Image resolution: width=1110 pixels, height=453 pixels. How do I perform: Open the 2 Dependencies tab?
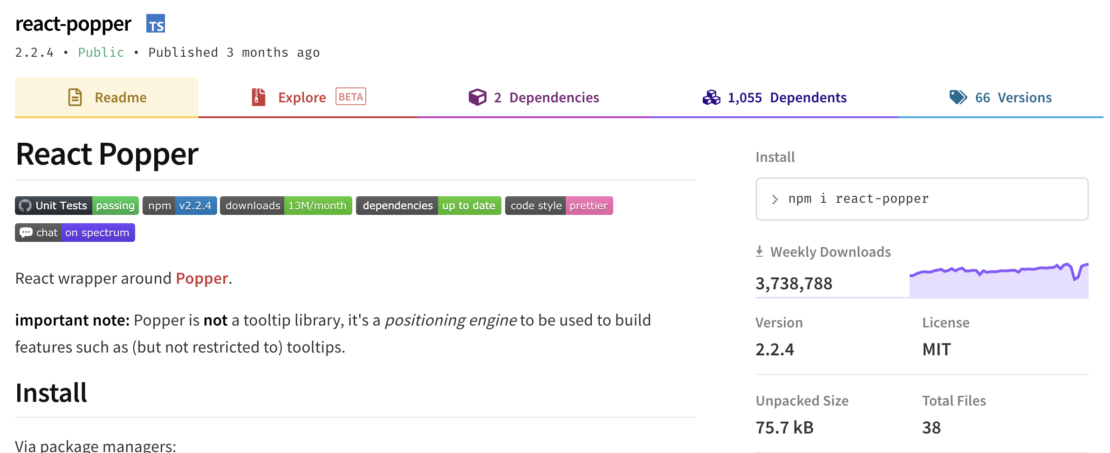(x=546, y=97)
